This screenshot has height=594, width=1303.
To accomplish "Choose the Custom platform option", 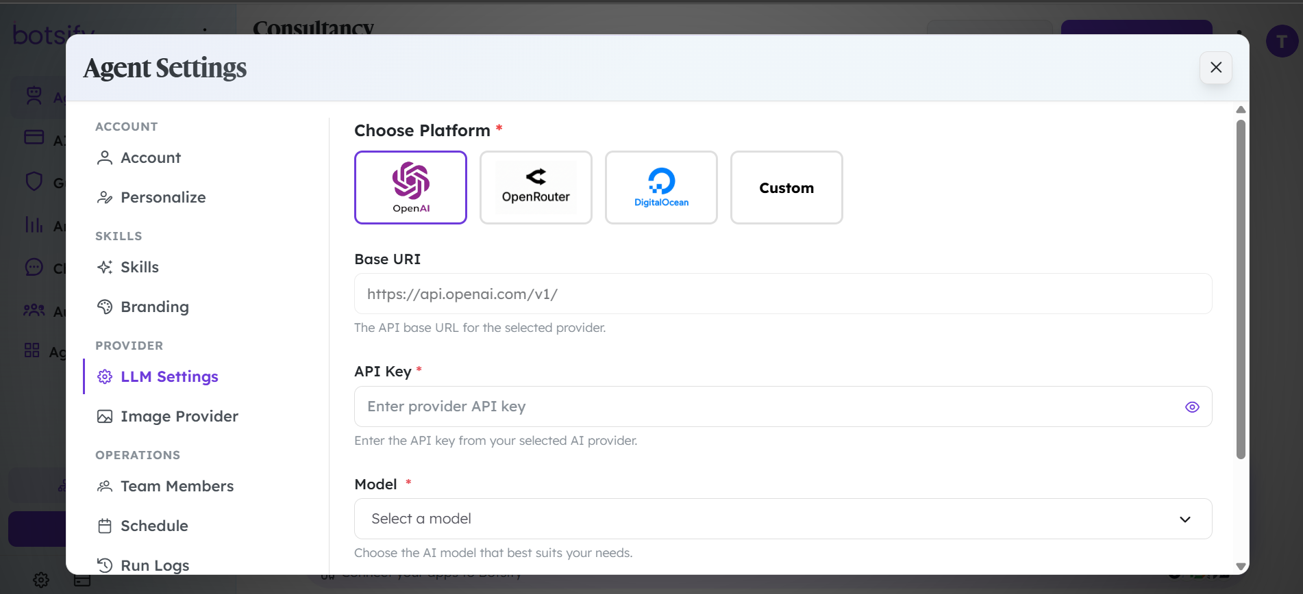I will point(786,188).
